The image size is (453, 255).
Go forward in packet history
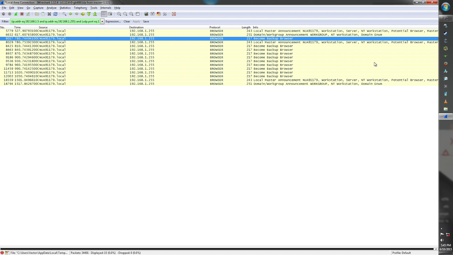click(x=77, y=14)
